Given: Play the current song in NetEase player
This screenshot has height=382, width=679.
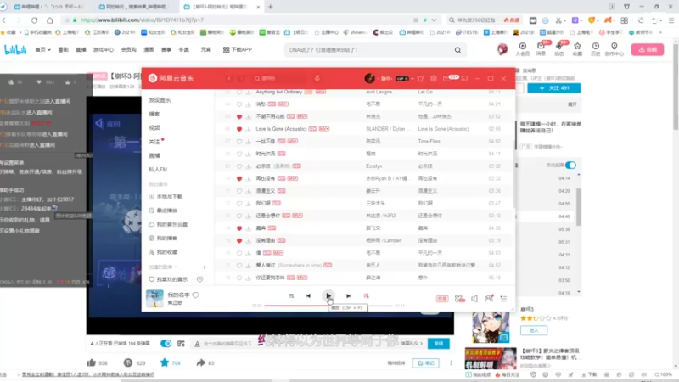Looking at the screenshot, I should (328, 295).
